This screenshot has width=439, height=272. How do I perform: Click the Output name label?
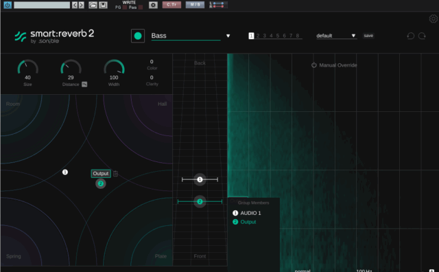(x=101, y=174)
